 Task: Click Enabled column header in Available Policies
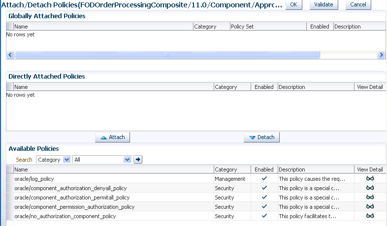coord(264,169)
